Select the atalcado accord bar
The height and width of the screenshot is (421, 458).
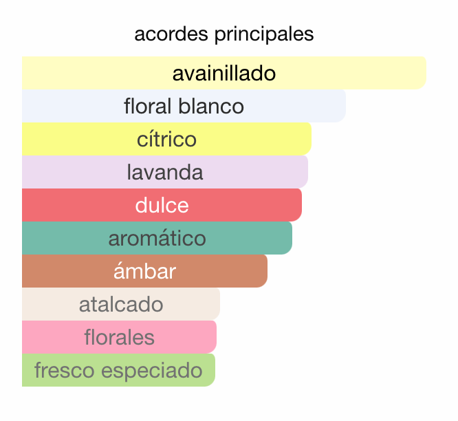[x=121, y=304]
